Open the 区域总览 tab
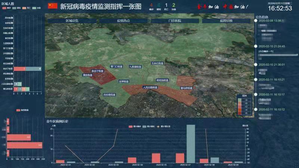The width and height of the screenshot is (299, 168). click(x=72, y=21)
